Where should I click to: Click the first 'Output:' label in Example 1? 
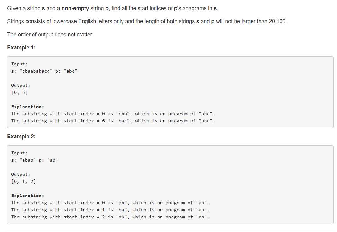click(21, 85)
